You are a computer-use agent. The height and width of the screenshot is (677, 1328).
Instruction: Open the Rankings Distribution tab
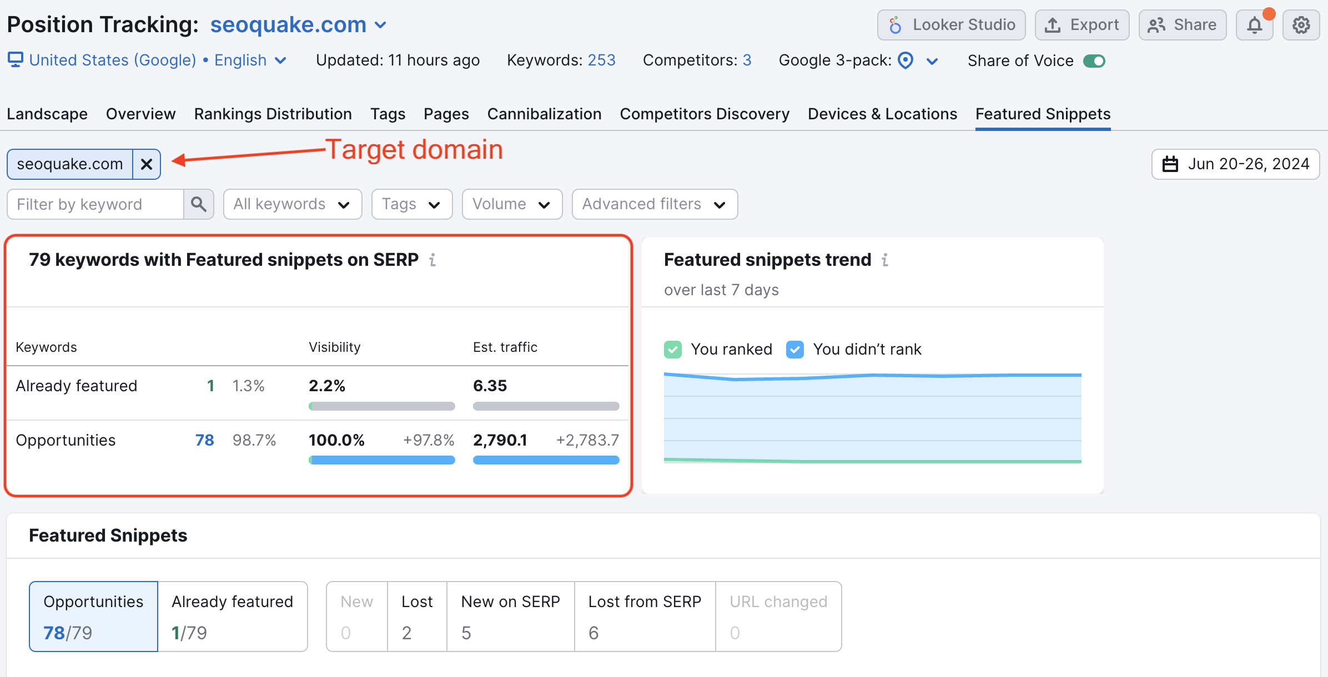tap(273, 114)
